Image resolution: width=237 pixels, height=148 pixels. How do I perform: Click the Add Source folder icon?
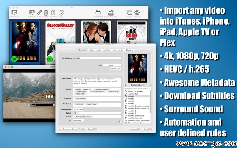(x=98, y=13)
